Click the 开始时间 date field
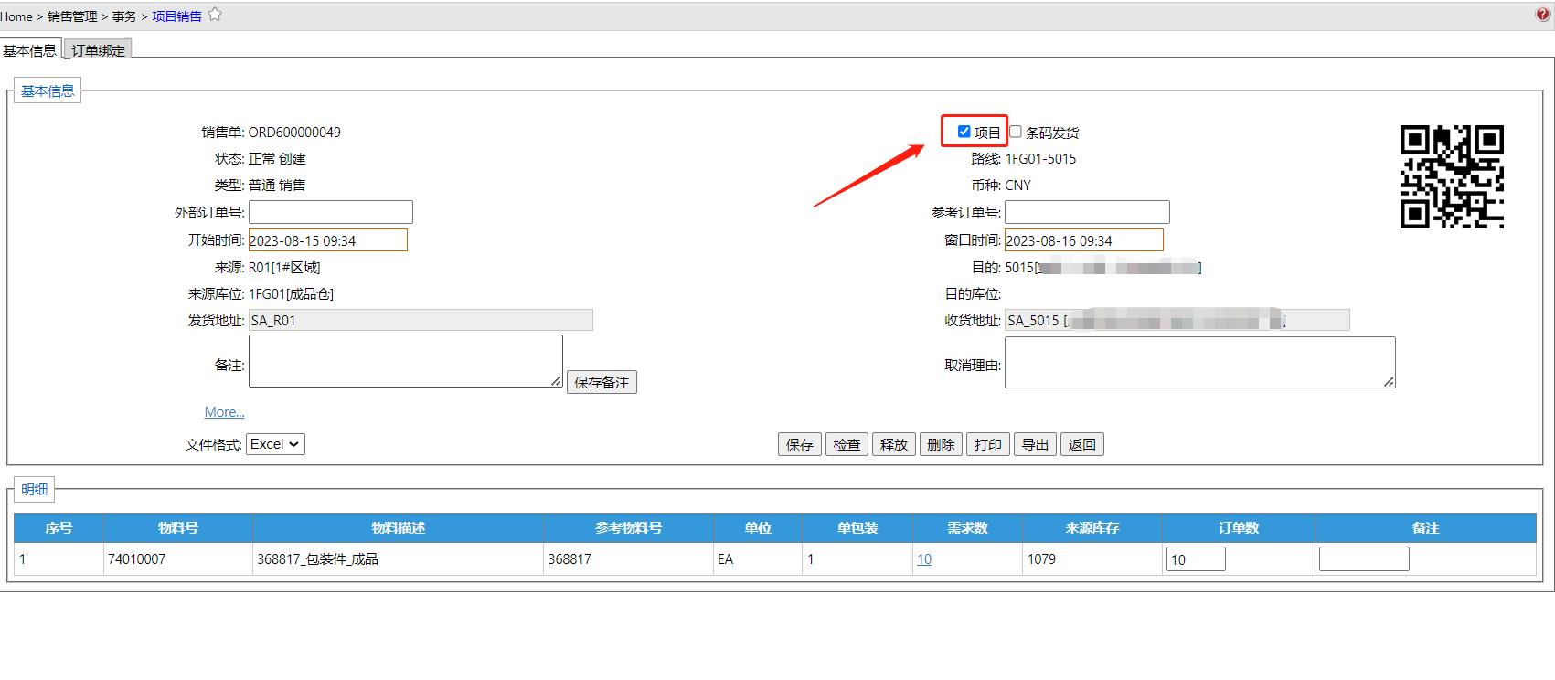Screen dimensions: 1555x680 click(x=328, y=240)
